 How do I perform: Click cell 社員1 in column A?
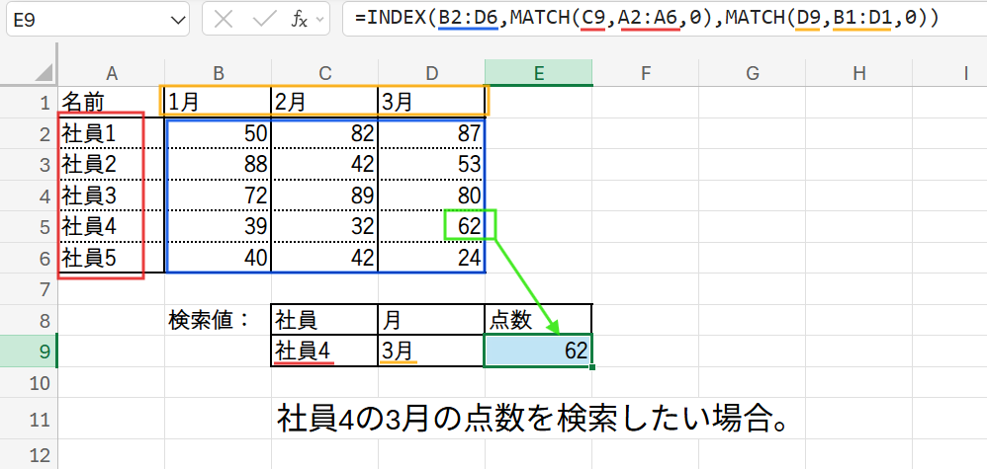pos(112,133)
